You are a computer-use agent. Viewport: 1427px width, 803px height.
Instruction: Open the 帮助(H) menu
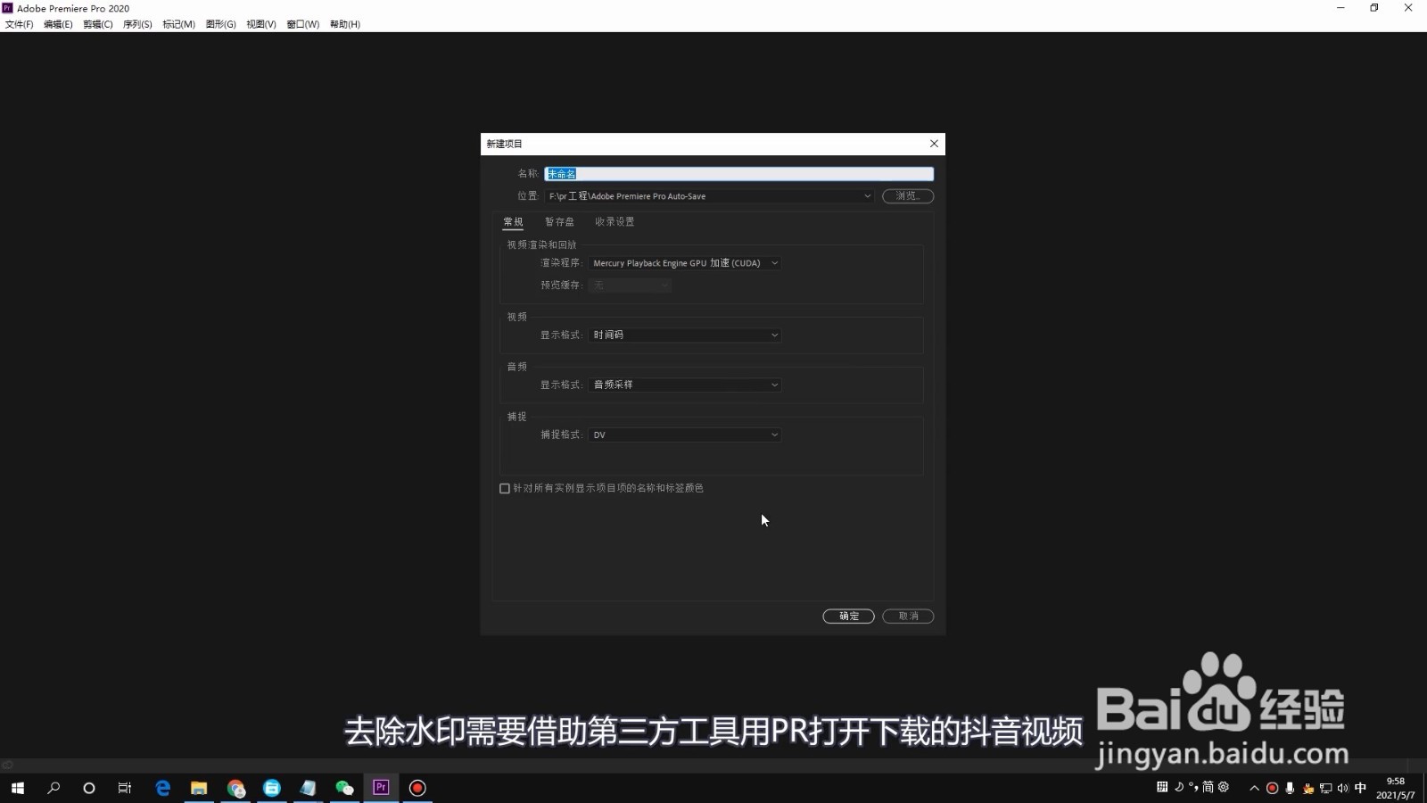344,24
